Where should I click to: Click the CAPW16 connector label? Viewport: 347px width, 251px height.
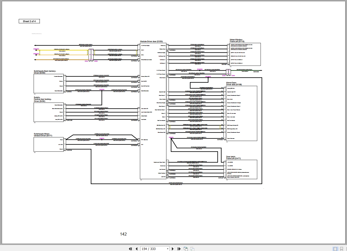pyautogui.click(x=69, y=150)
